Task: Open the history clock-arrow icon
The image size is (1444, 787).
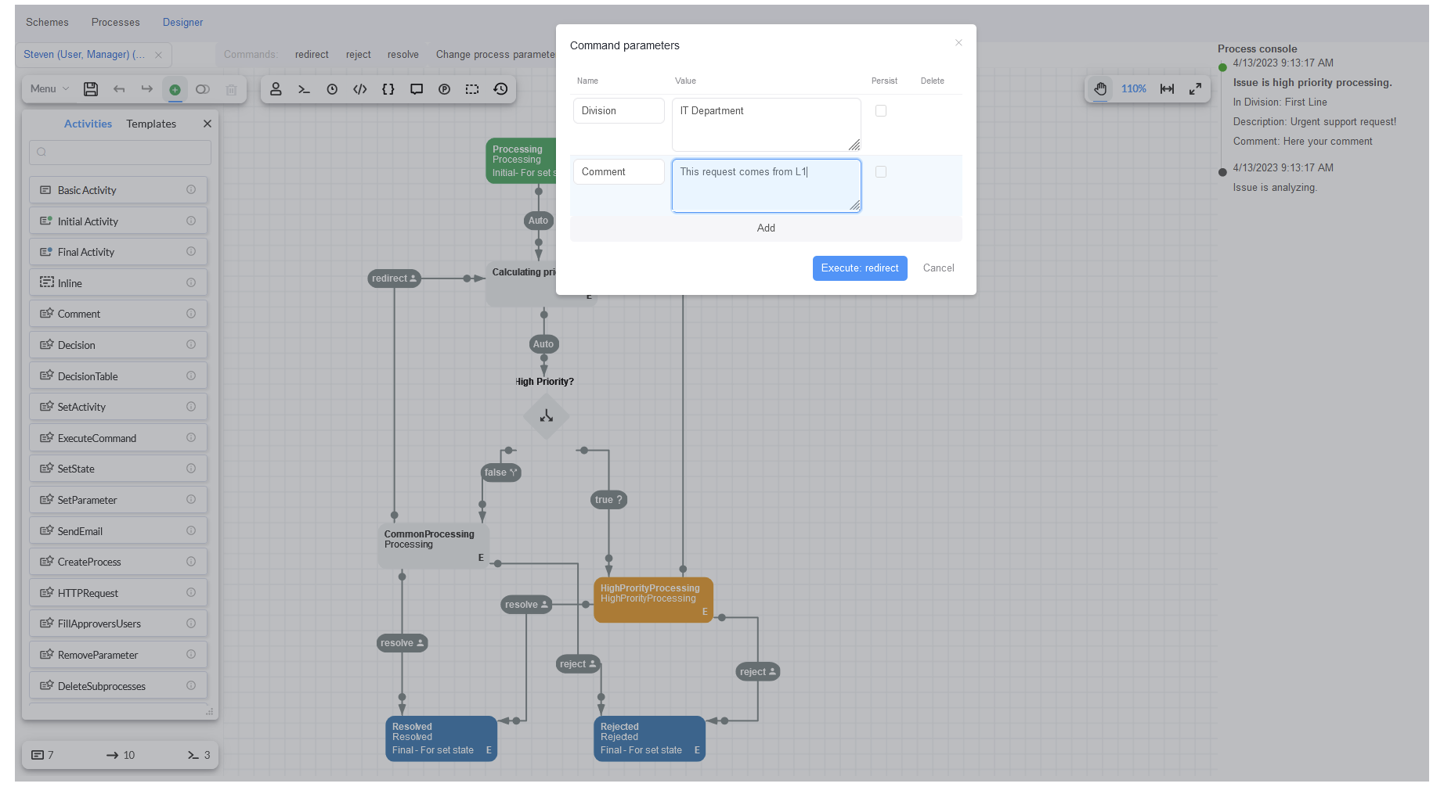Action: pyautogui.click(x=500, y=89)
